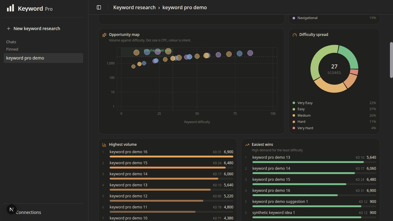This screenshot has height=221, width=393.
Task: Click the Difficulty spread gauge icon
Action: coord(295,35)
